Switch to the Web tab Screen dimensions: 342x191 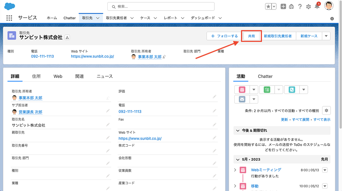pyautogui.click(x=58, y=76)
